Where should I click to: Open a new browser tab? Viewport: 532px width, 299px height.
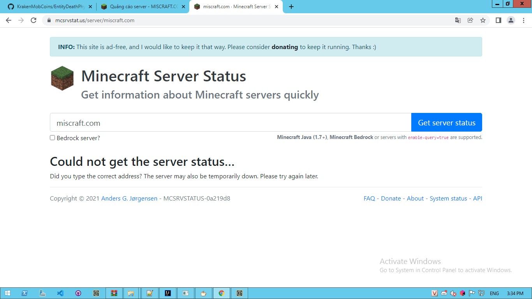[291, 7]
